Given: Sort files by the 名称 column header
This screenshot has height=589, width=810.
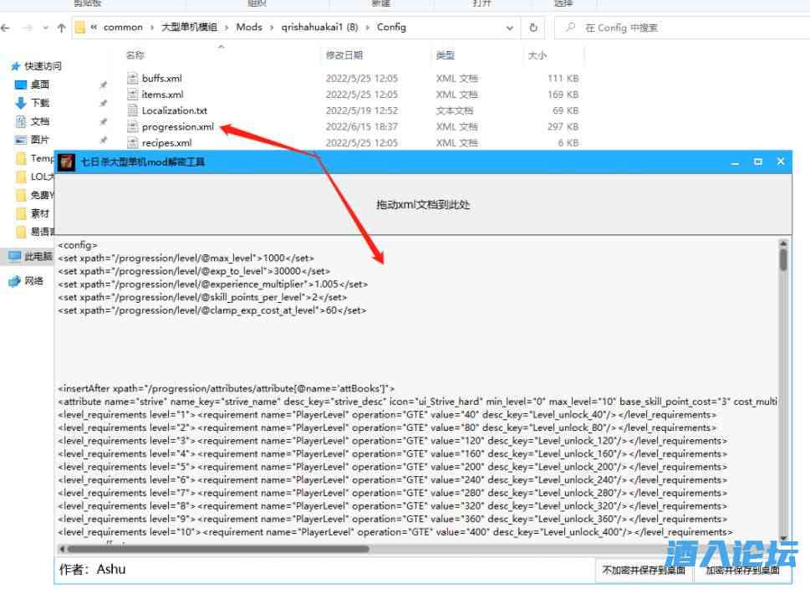Looking at the screenshot, I should (135, 55).
